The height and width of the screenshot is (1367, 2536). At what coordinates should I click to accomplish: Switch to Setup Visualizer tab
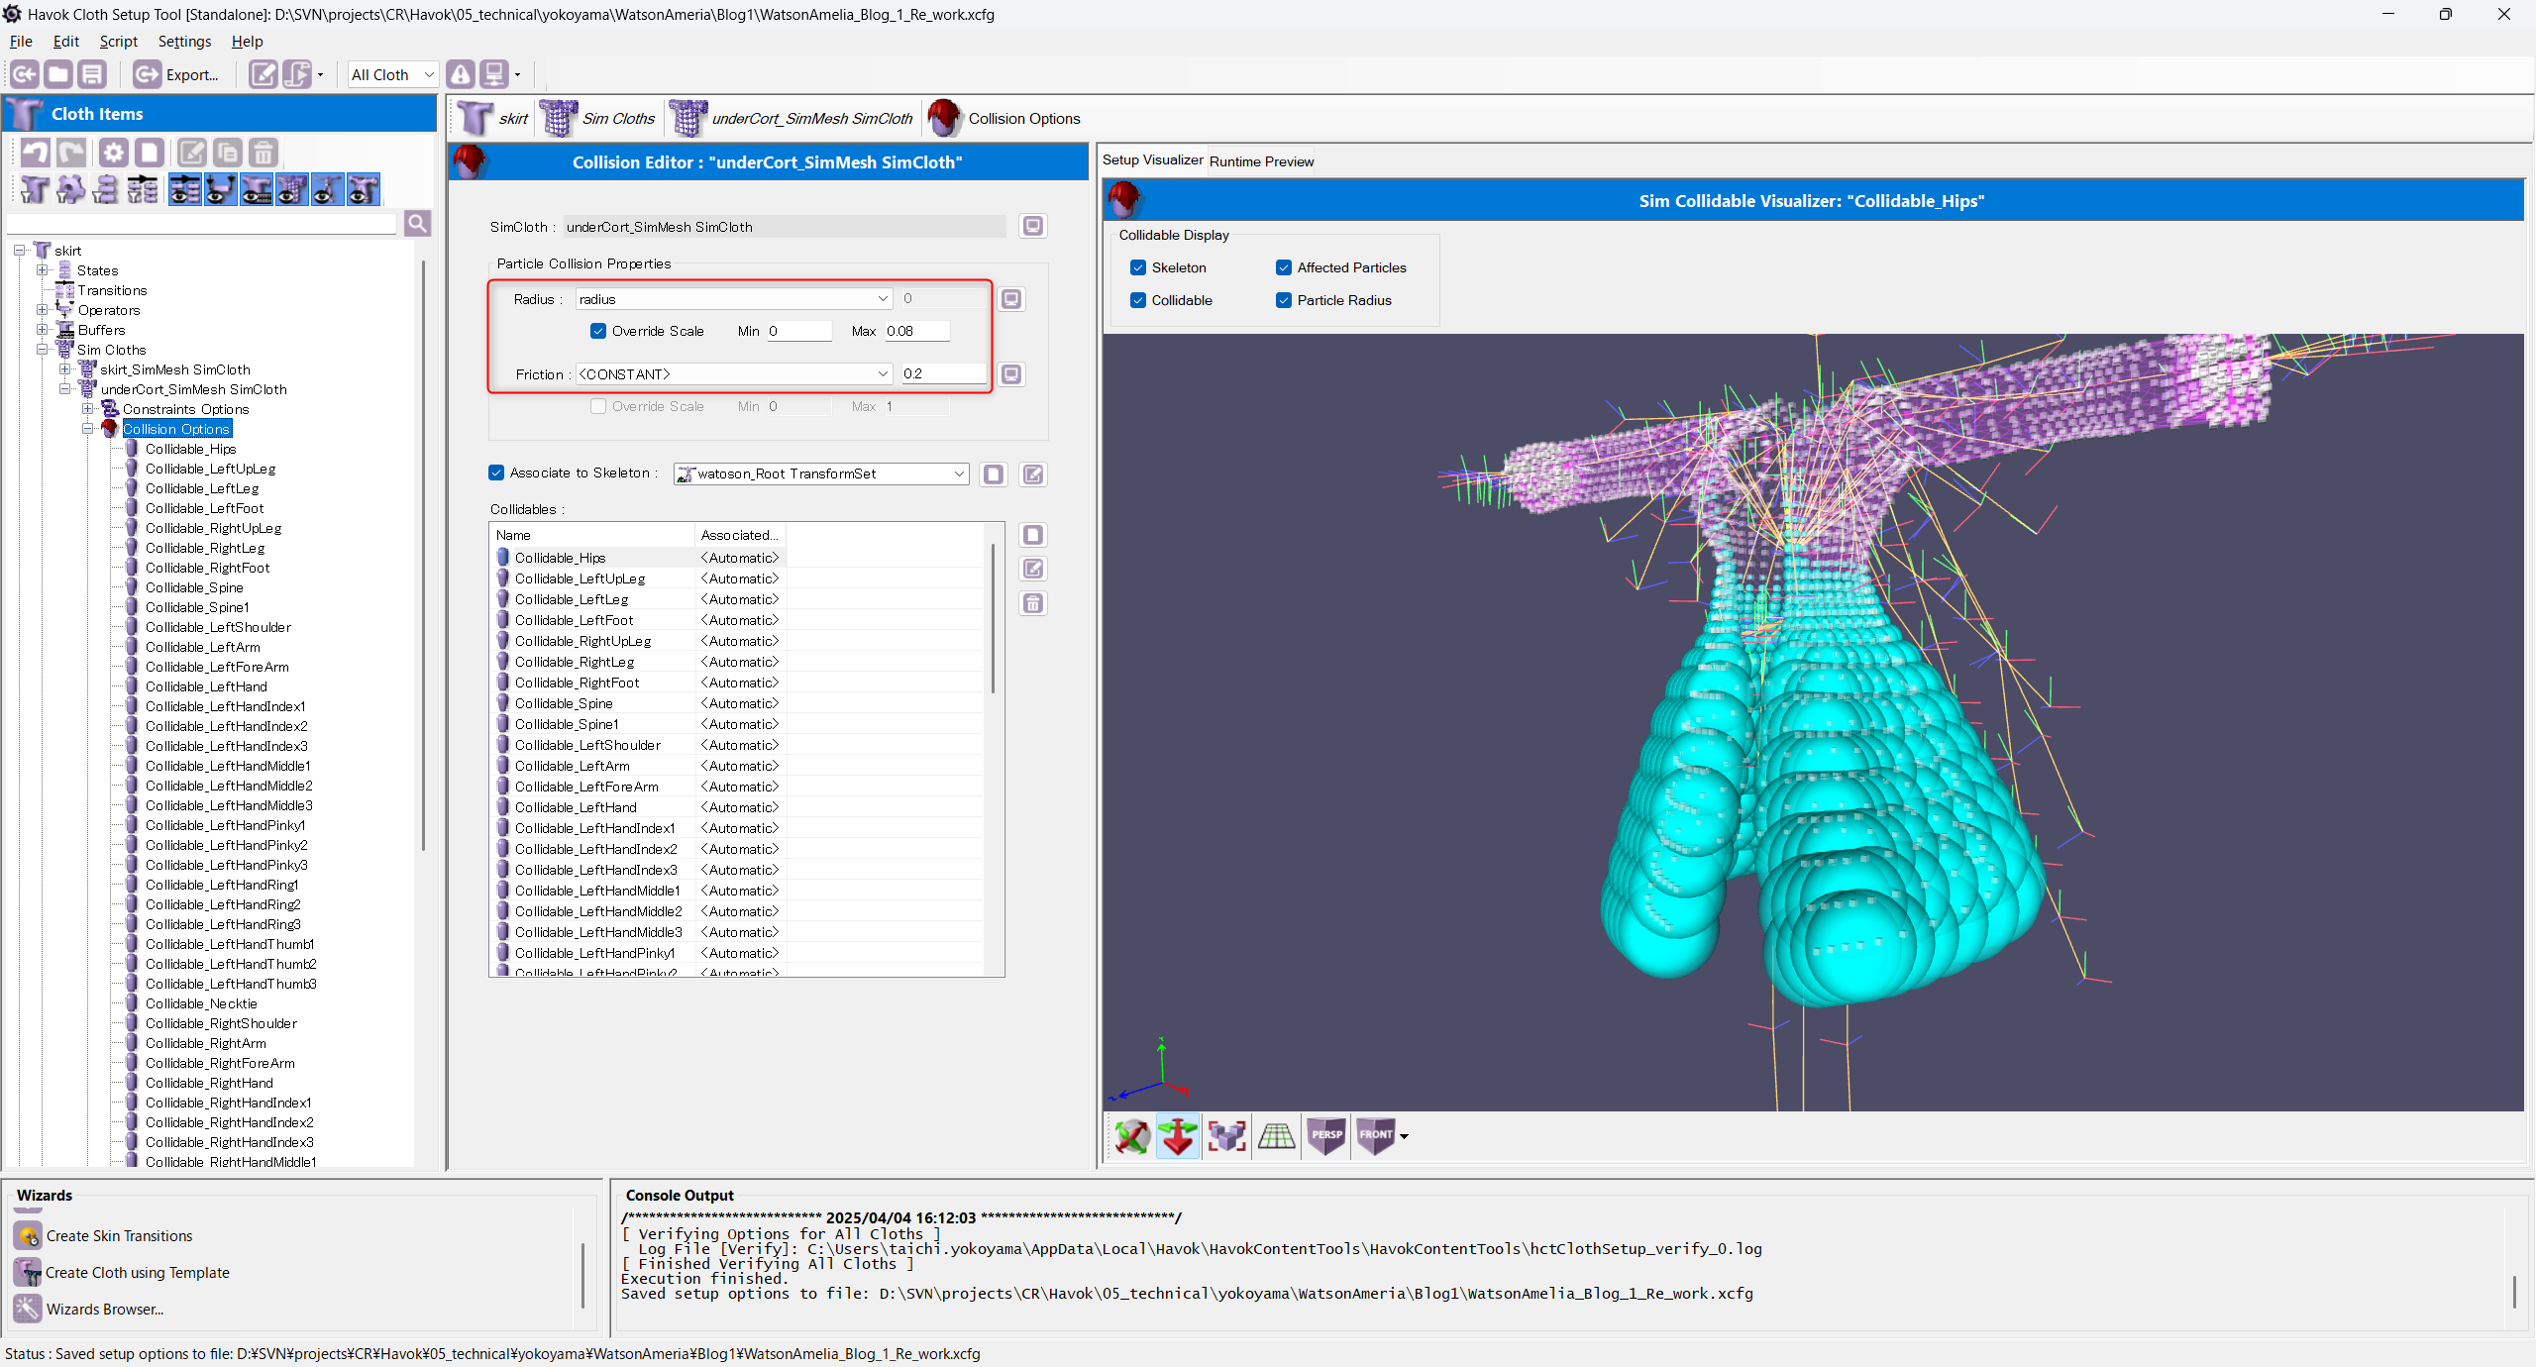1152,159
